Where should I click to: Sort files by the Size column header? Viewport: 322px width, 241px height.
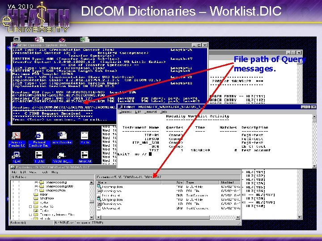coord(173,182)
